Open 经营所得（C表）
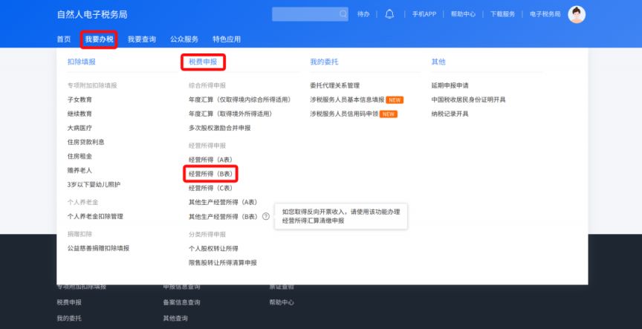Viewport: 642px width, 329px height. 210,188
